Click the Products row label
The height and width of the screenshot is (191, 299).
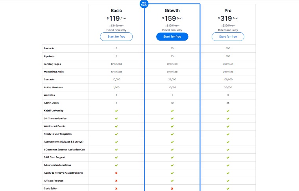tap(49, 48)
